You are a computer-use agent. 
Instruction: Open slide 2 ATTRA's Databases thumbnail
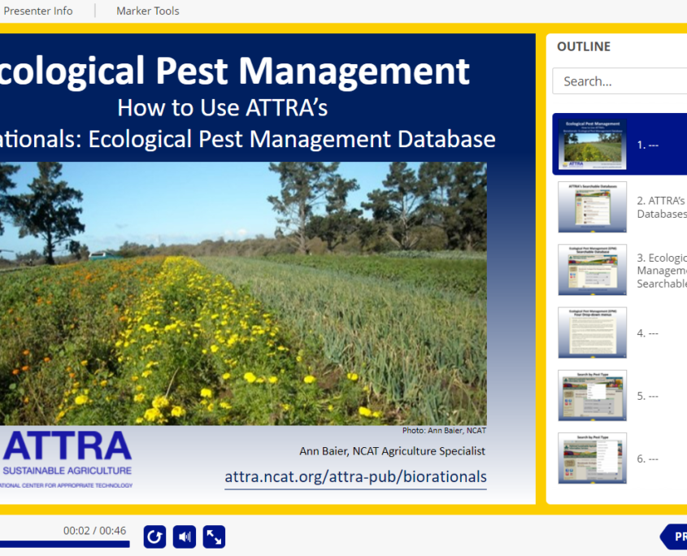[592, 206]
